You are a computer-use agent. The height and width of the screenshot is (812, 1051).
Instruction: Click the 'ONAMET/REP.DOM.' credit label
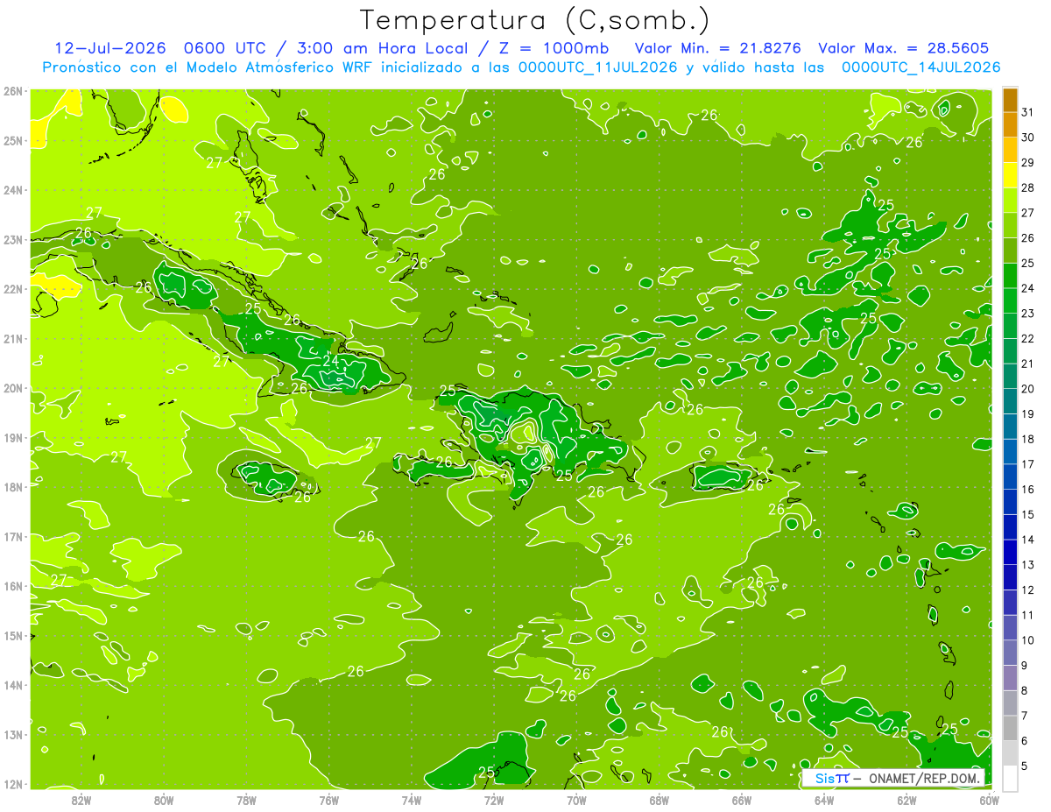pyautogui.click(x=924, y=778)
